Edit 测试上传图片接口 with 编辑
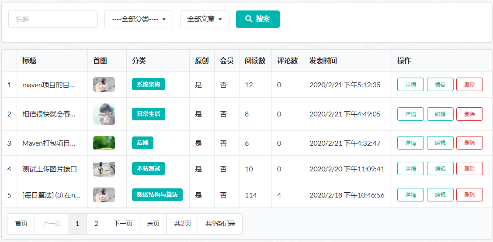This screenshot has width=493, height=242. coord(440,169)
